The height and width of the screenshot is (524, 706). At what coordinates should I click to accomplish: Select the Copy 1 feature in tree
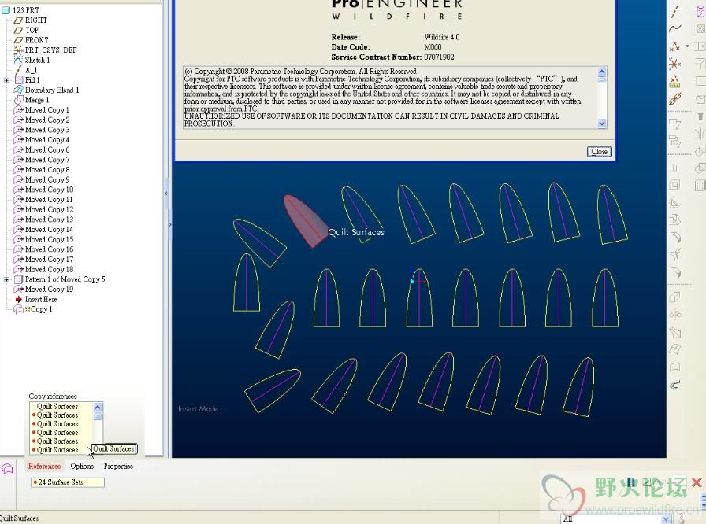(x=41, y=309)
